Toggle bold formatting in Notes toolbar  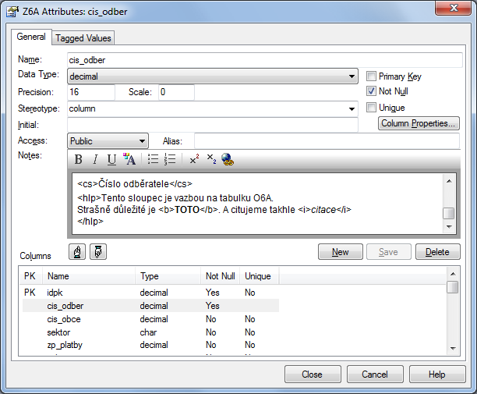pos(79,160)
